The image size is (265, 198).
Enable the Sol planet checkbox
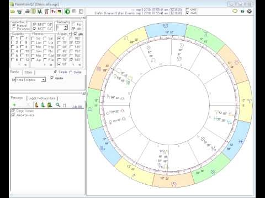[33, 38]
